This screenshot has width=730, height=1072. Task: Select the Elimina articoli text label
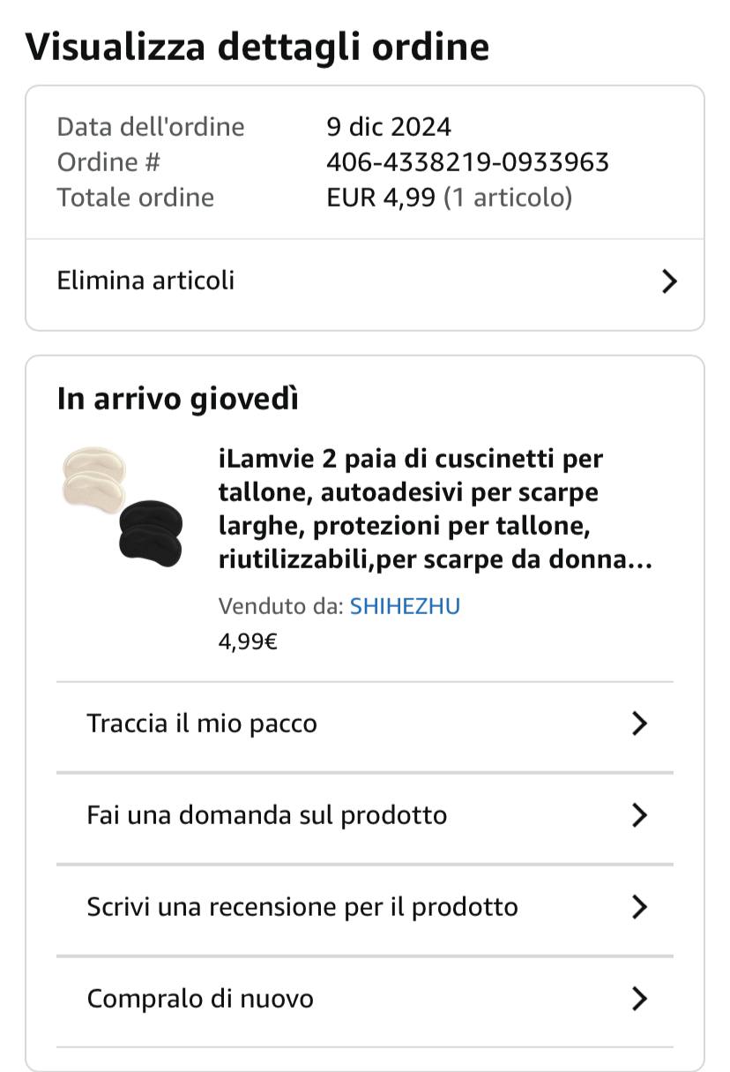point(145,281)
